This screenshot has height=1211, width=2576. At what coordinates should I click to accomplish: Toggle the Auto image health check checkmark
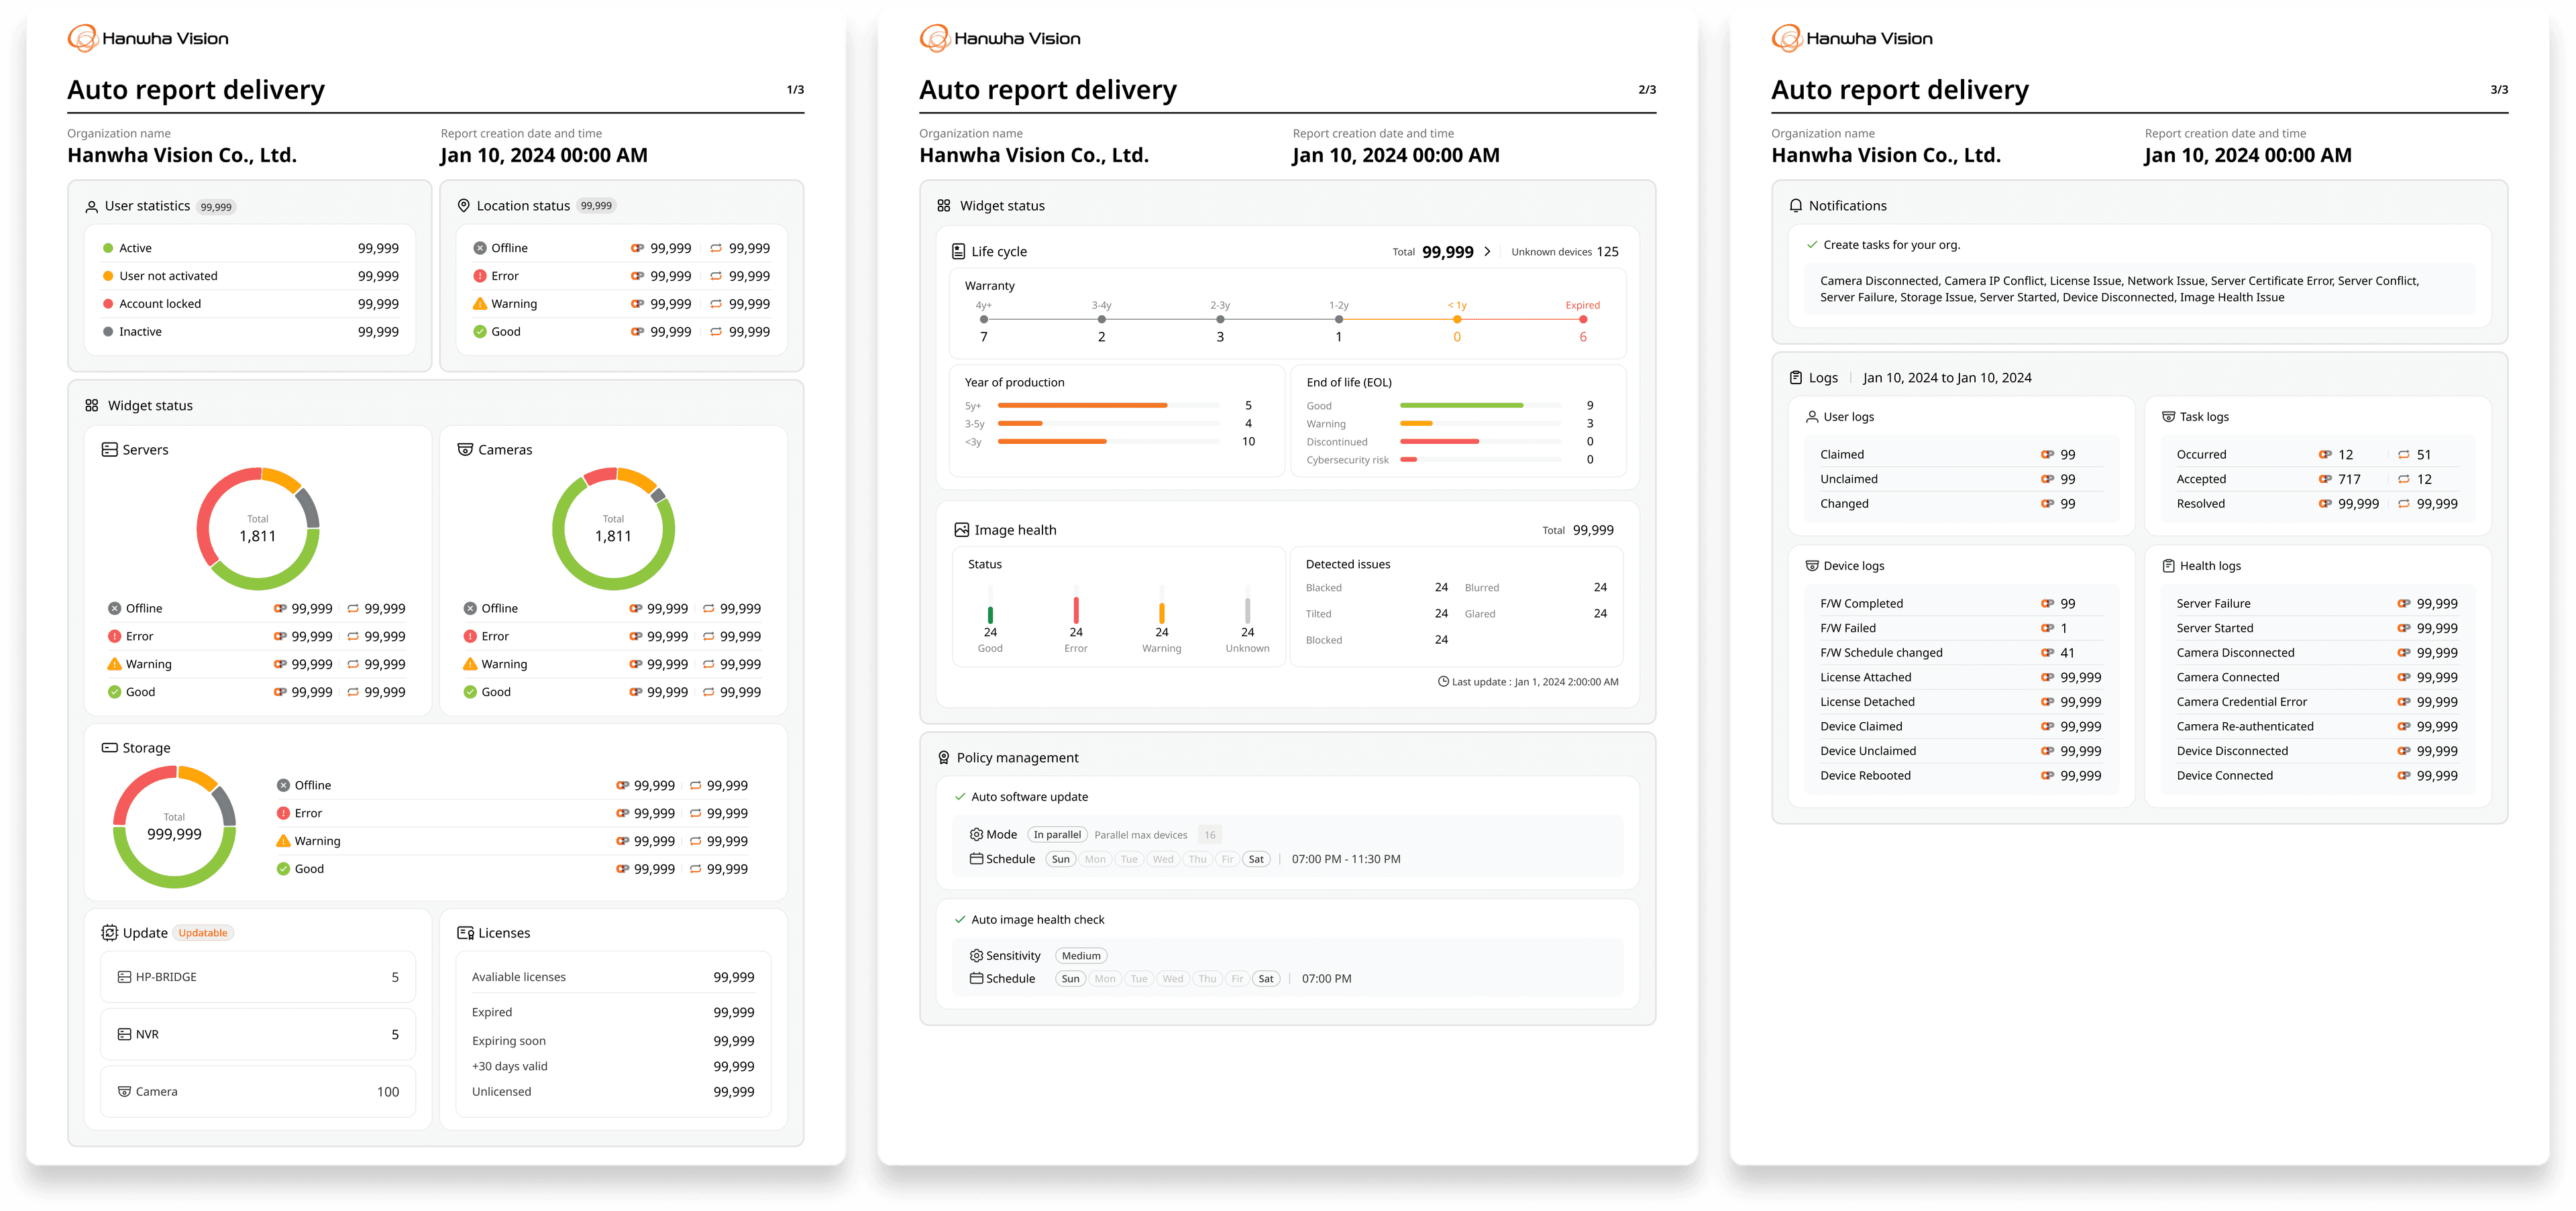pos(960,919)
